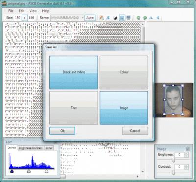
Task: Increase Brightness using spinner arrows
Action: point(186,154)
